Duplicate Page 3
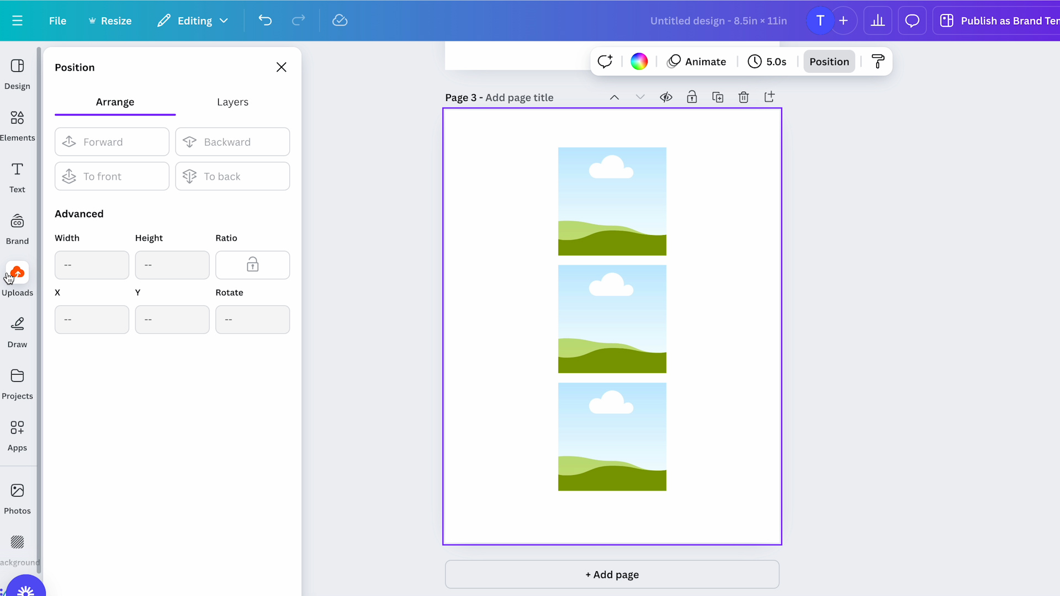1060x596 pixels. coord(718,97)
